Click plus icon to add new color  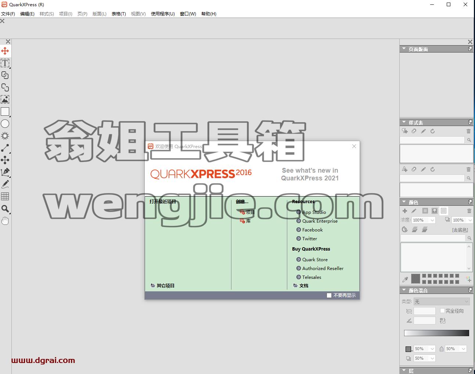(x=405, y=211)
